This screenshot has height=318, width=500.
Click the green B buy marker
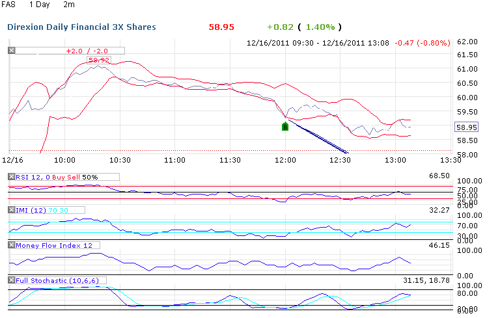click(x=285, y=127)
